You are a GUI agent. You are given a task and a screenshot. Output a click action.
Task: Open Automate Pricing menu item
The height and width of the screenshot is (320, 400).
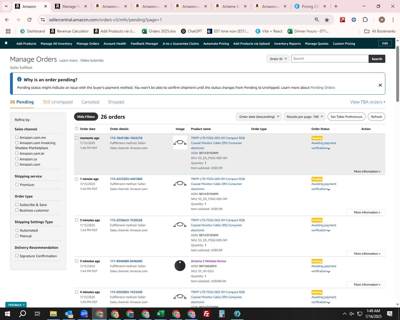click(216, 43)
